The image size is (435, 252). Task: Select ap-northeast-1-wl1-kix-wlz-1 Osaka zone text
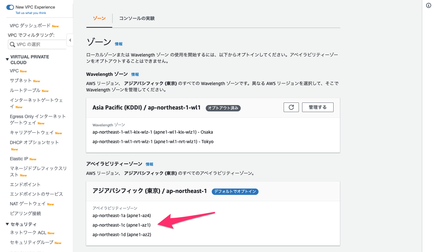point(153,132)
